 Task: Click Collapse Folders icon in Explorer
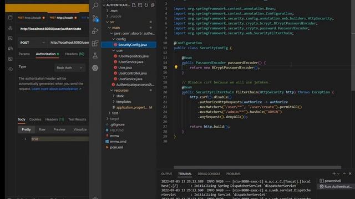[153, 5]
